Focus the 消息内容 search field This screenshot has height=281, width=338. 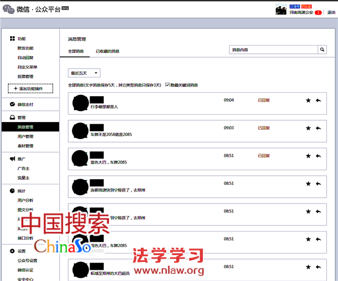(x=274, y=49)
